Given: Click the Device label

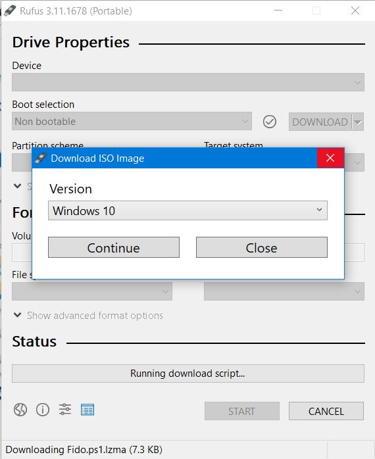Looking at the screenshot, I should tap(27, 66).
